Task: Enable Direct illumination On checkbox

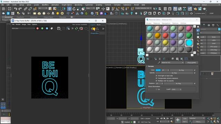Action: tap(156, 89)
